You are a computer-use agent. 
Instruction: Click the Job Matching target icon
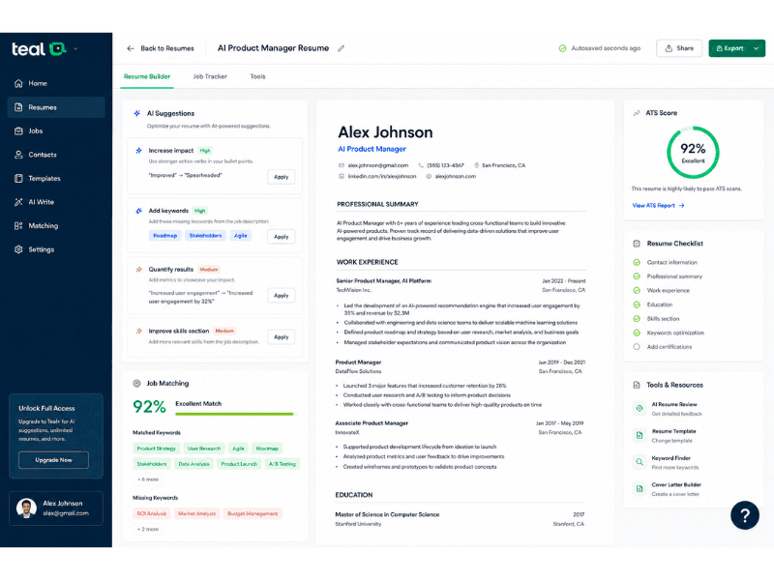point(136,383)
